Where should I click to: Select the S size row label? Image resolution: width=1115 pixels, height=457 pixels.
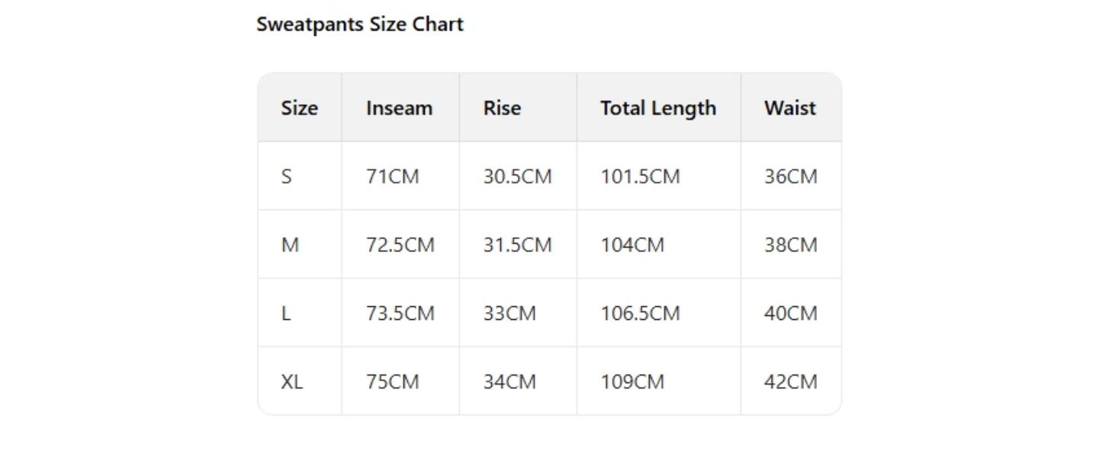pos(287,177)
